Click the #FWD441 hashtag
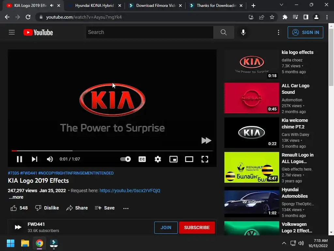Image resolution: width=334 pixels, height=251 pixels. click(29, 173)
